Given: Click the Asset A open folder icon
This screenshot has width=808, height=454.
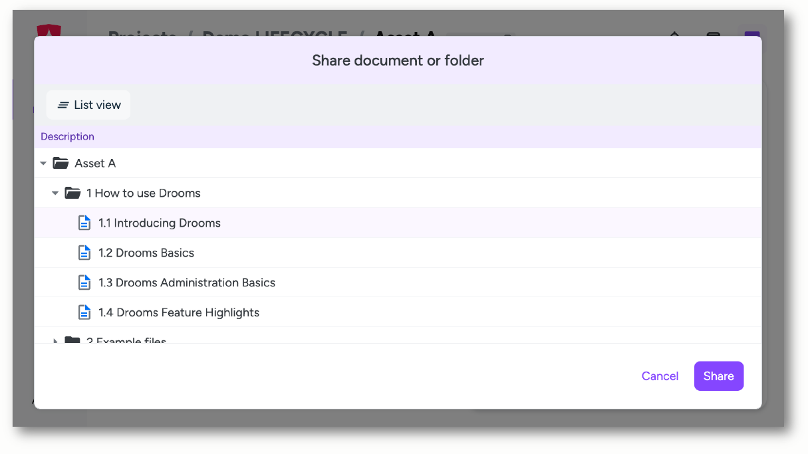Looking at the screenshot, I should click(x=61, y=163).
